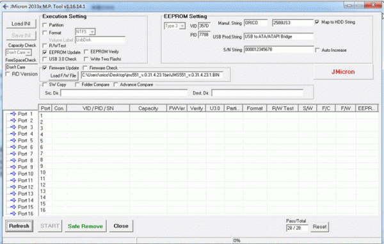
Task: Enable the Partition checkbox
Action: pos(45,25)
